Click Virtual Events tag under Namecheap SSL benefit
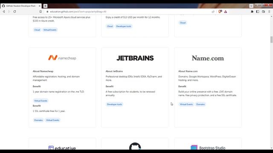273x153 pixels. coord(52,120)
